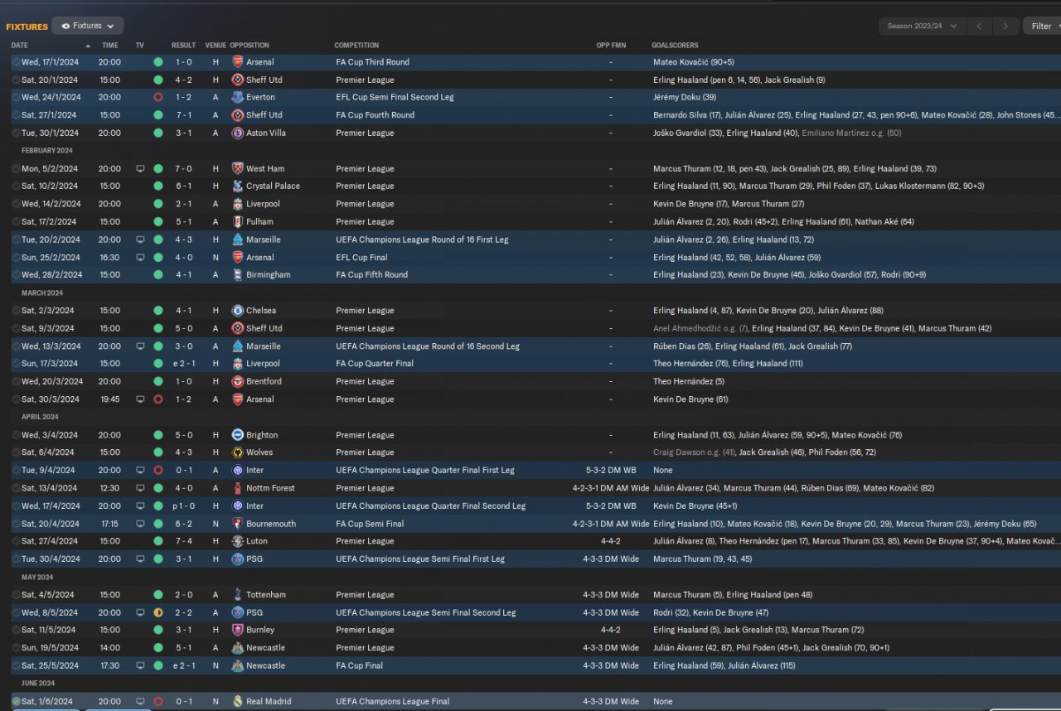Click the green win indicator in the Tottenham row
Viewport: 1061px width, 711px height.
point(158,595)
